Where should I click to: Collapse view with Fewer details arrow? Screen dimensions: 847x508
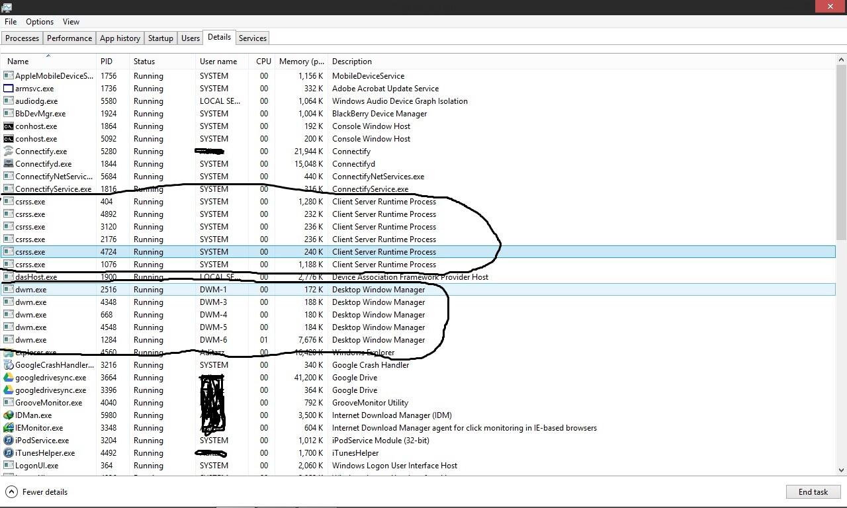pos(11,492)
